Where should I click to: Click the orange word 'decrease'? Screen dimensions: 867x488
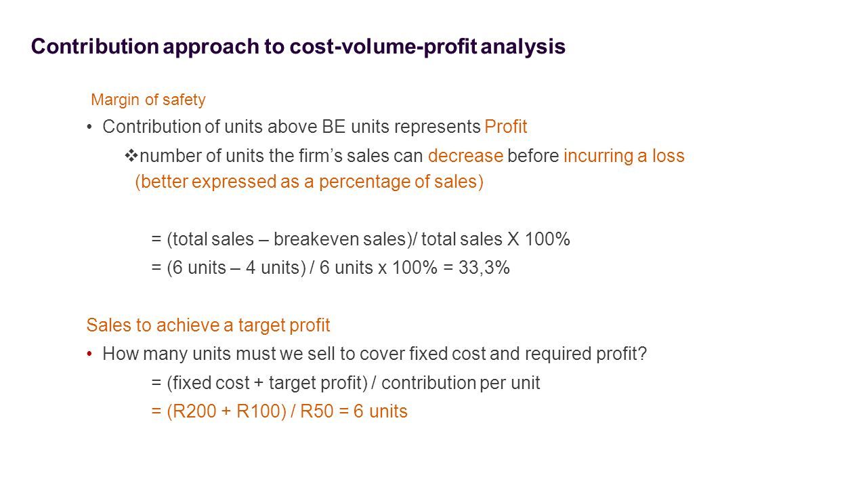coord(465,156)
